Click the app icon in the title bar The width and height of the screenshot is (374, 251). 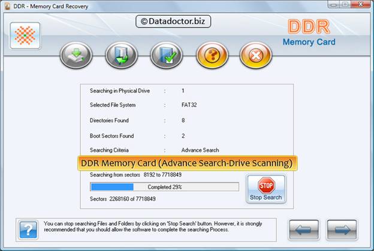tap(7, 6)
